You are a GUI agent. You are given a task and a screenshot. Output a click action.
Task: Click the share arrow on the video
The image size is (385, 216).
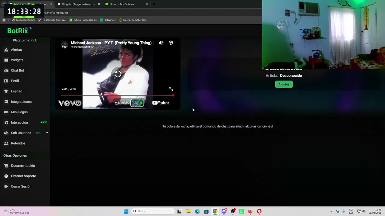[67, 103]
